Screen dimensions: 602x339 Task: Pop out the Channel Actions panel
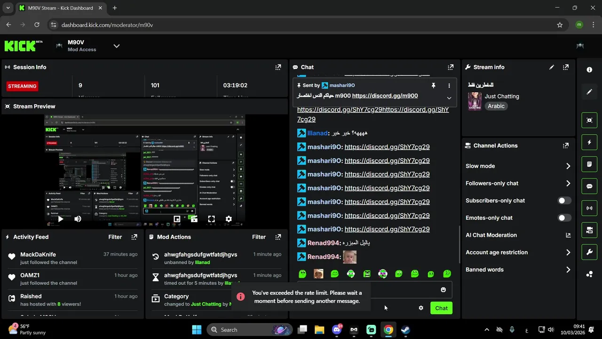[x=566, y=146]
